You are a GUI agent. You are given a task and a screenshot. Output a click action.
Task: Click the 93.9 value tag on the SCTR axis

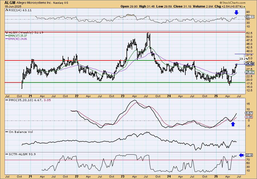click(x=249, y=155)
